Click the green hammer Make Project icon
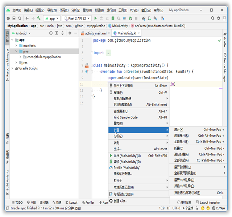The image size is (232, 217). coord(39,18)
